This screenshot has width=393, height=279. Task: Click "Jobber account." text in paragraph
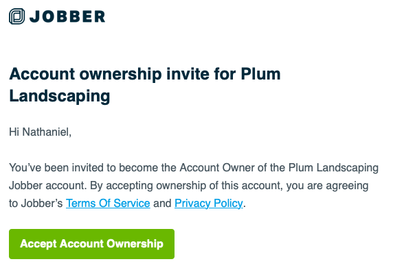click(48, 186)
